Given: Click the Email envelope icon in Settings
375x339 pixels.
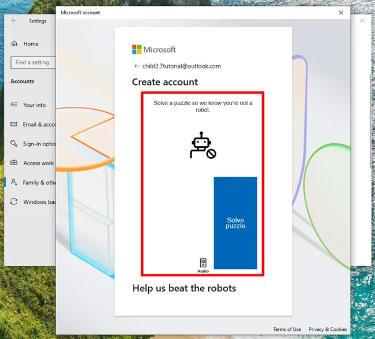Looking at the screenshot, I should pyautogui.click(x=14, y=124).
